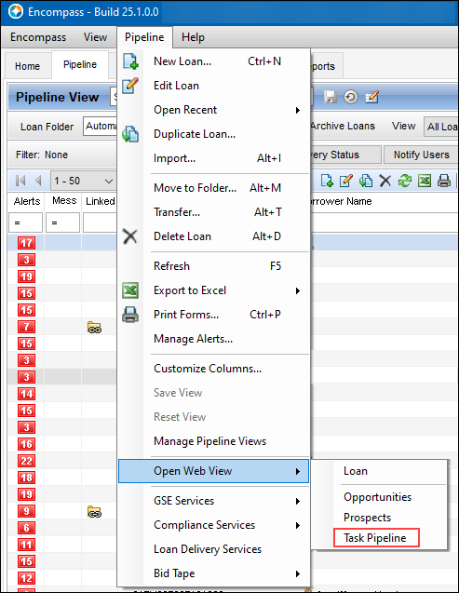The height and width of the screenshot is (593, 459).
Task: Expand the Compliance Services submenu
Action: (298, 525)
